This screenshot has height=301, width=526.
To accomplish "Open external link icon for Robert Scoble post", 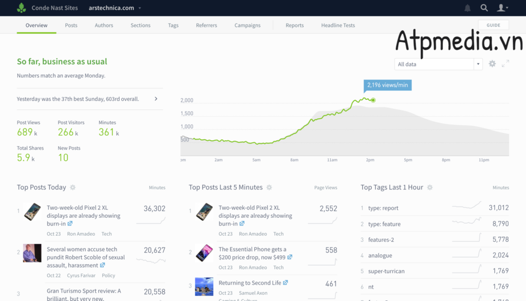I will pos(102,265).
